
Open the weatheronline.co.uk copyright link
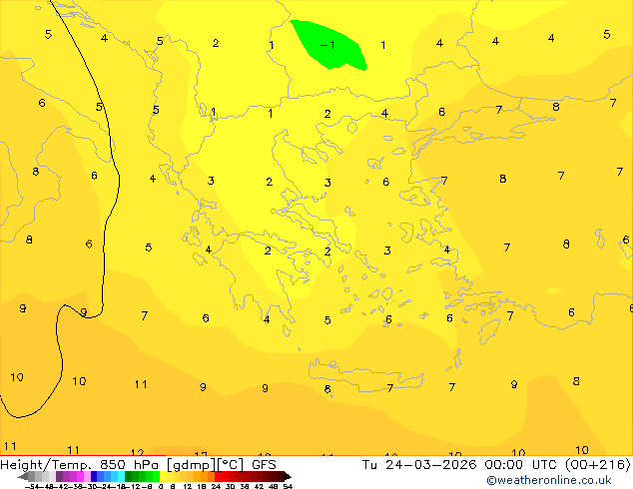(x=549, y=480)
